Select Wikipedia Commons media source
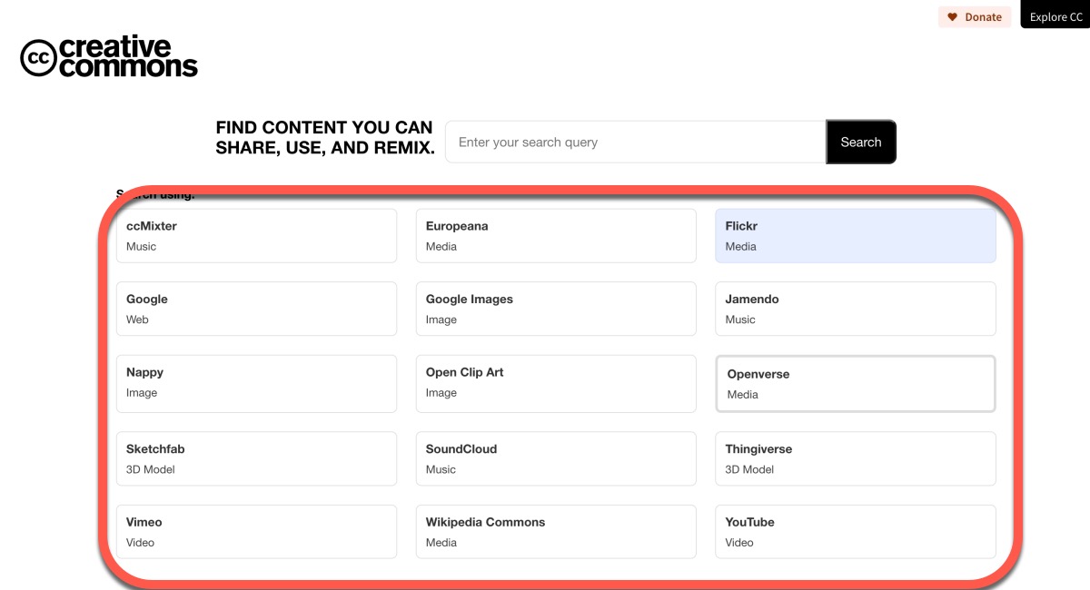The width and height of the screenshot is (1090, 590). click(556, 532)
